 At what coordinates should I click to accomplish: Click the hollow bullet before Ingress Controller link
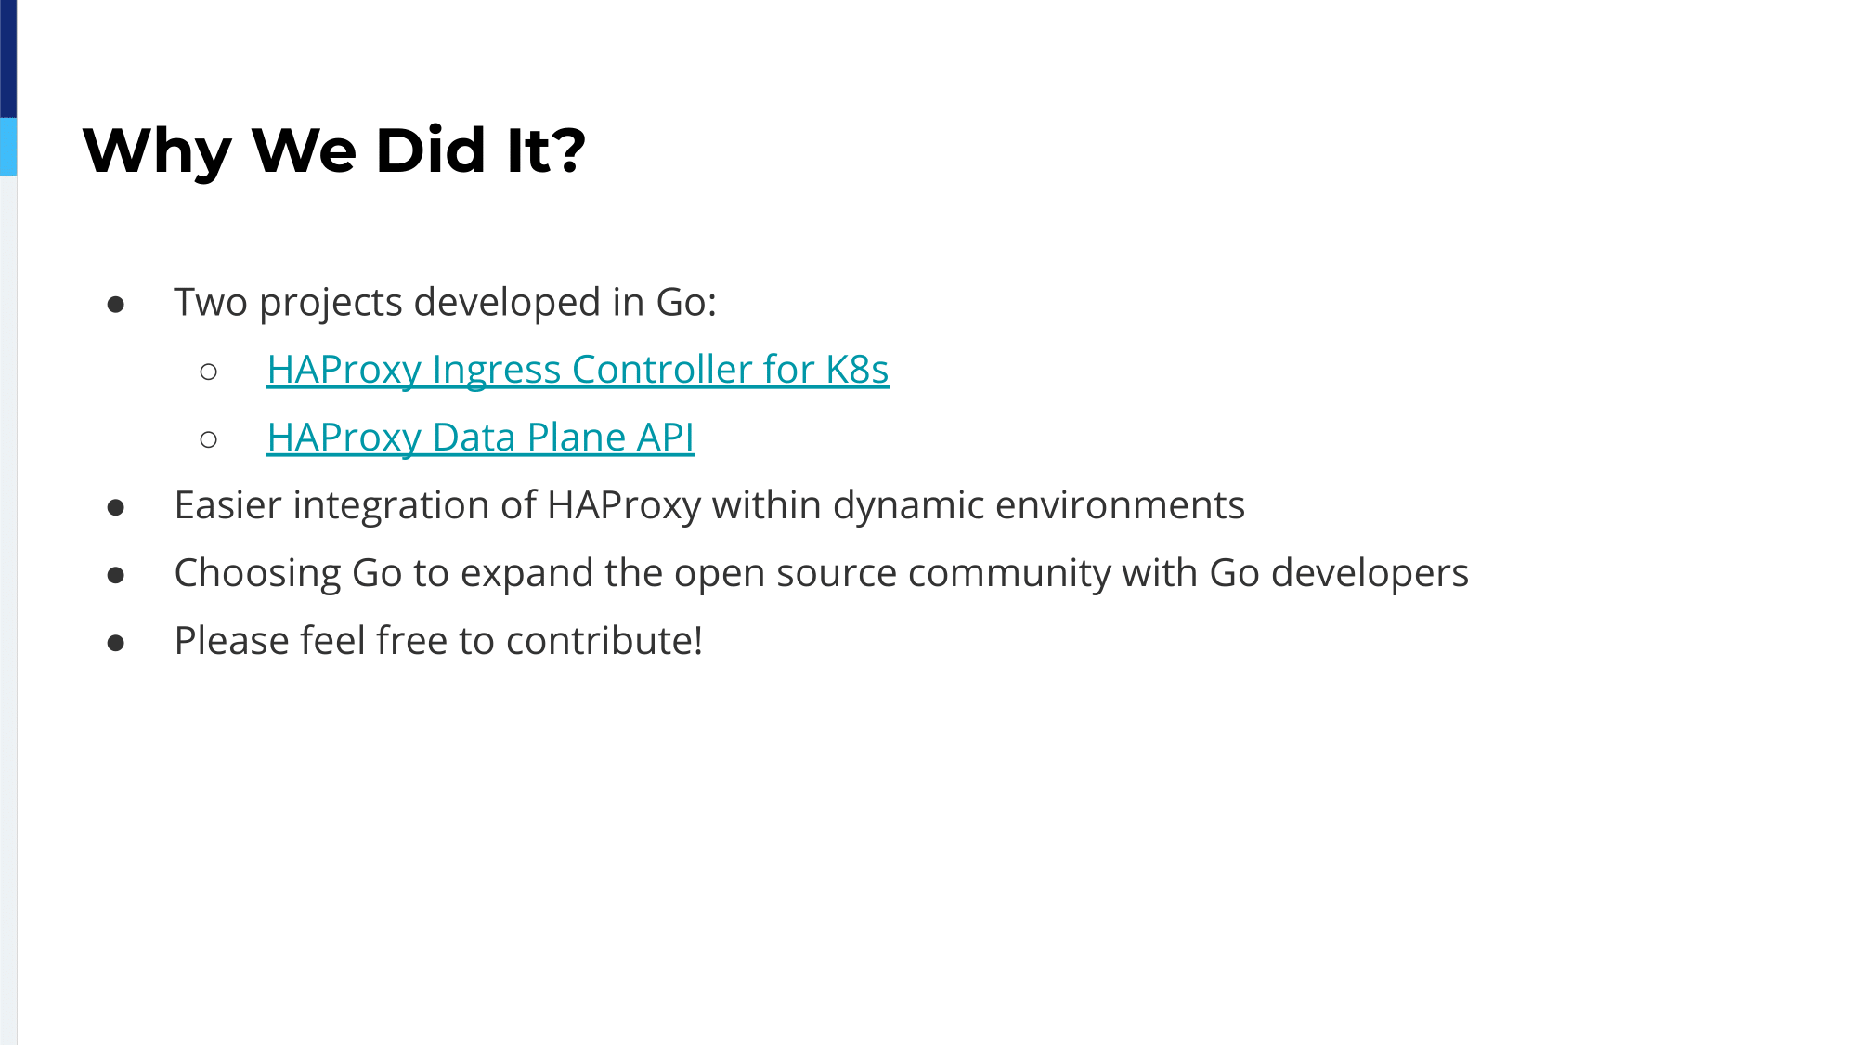(209, 372)
